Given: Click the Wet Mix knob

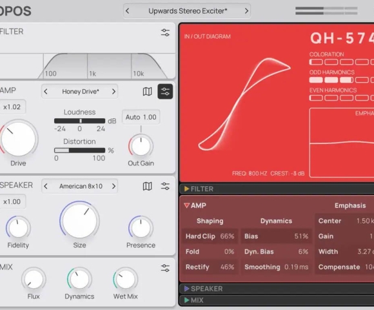Looking at the screenshot, I should [x=126, y=279].
